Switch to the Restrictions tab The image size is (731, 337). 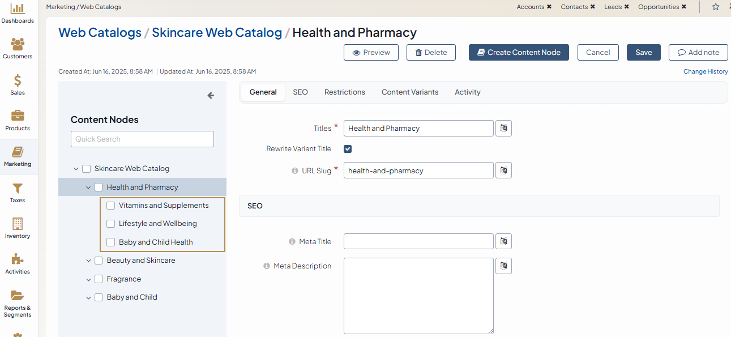pos(344,92)
